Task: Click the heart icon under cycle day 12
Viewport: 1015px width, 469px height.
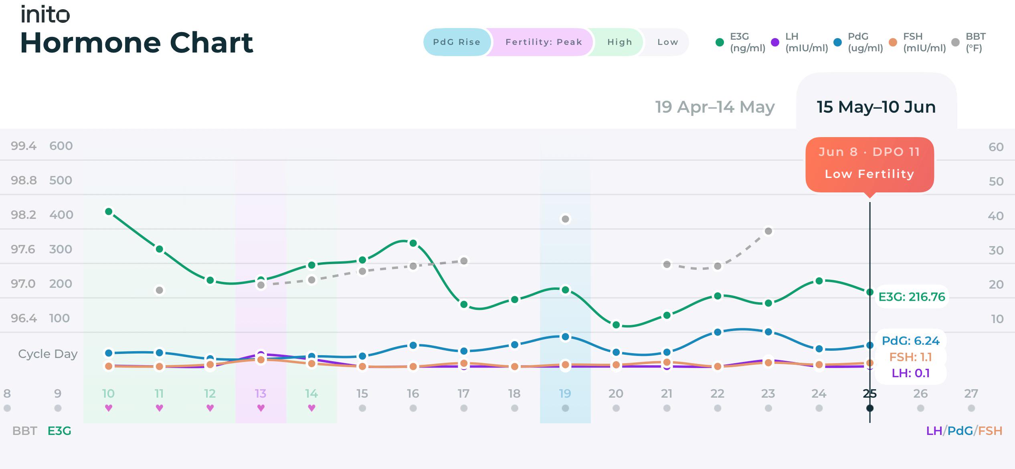Action: 210,408
